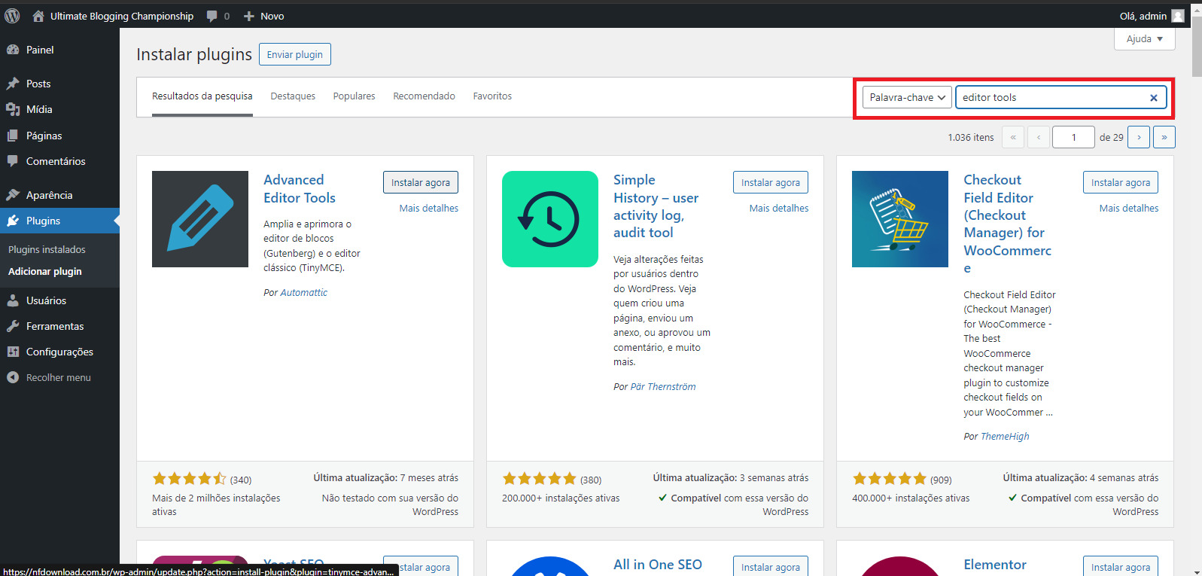Switch to Favoritos tab
This screenshot has width=1202, height=576.
point(492,96)
